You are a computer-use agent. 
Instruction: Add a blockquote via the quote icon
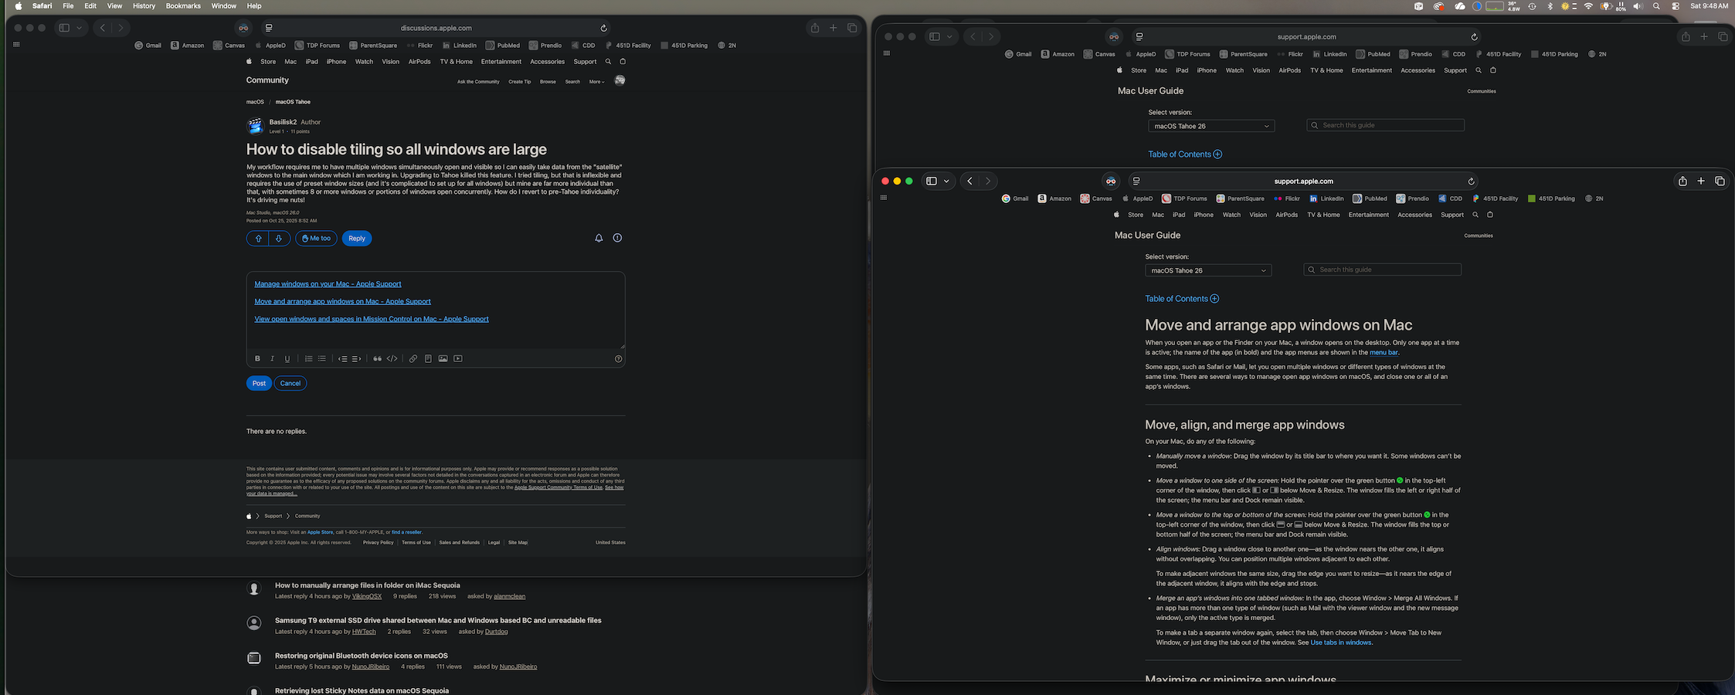[377, 358]
